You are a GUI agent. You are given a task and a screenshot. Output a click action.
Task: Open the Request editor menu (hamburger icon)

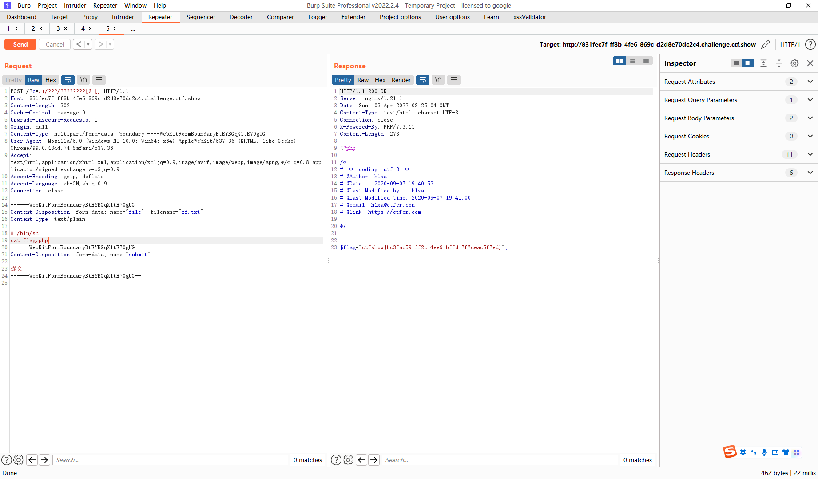(99, 80)
